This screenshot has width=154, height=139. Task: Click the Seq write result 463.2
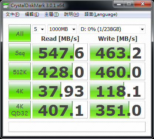[117, 52]
